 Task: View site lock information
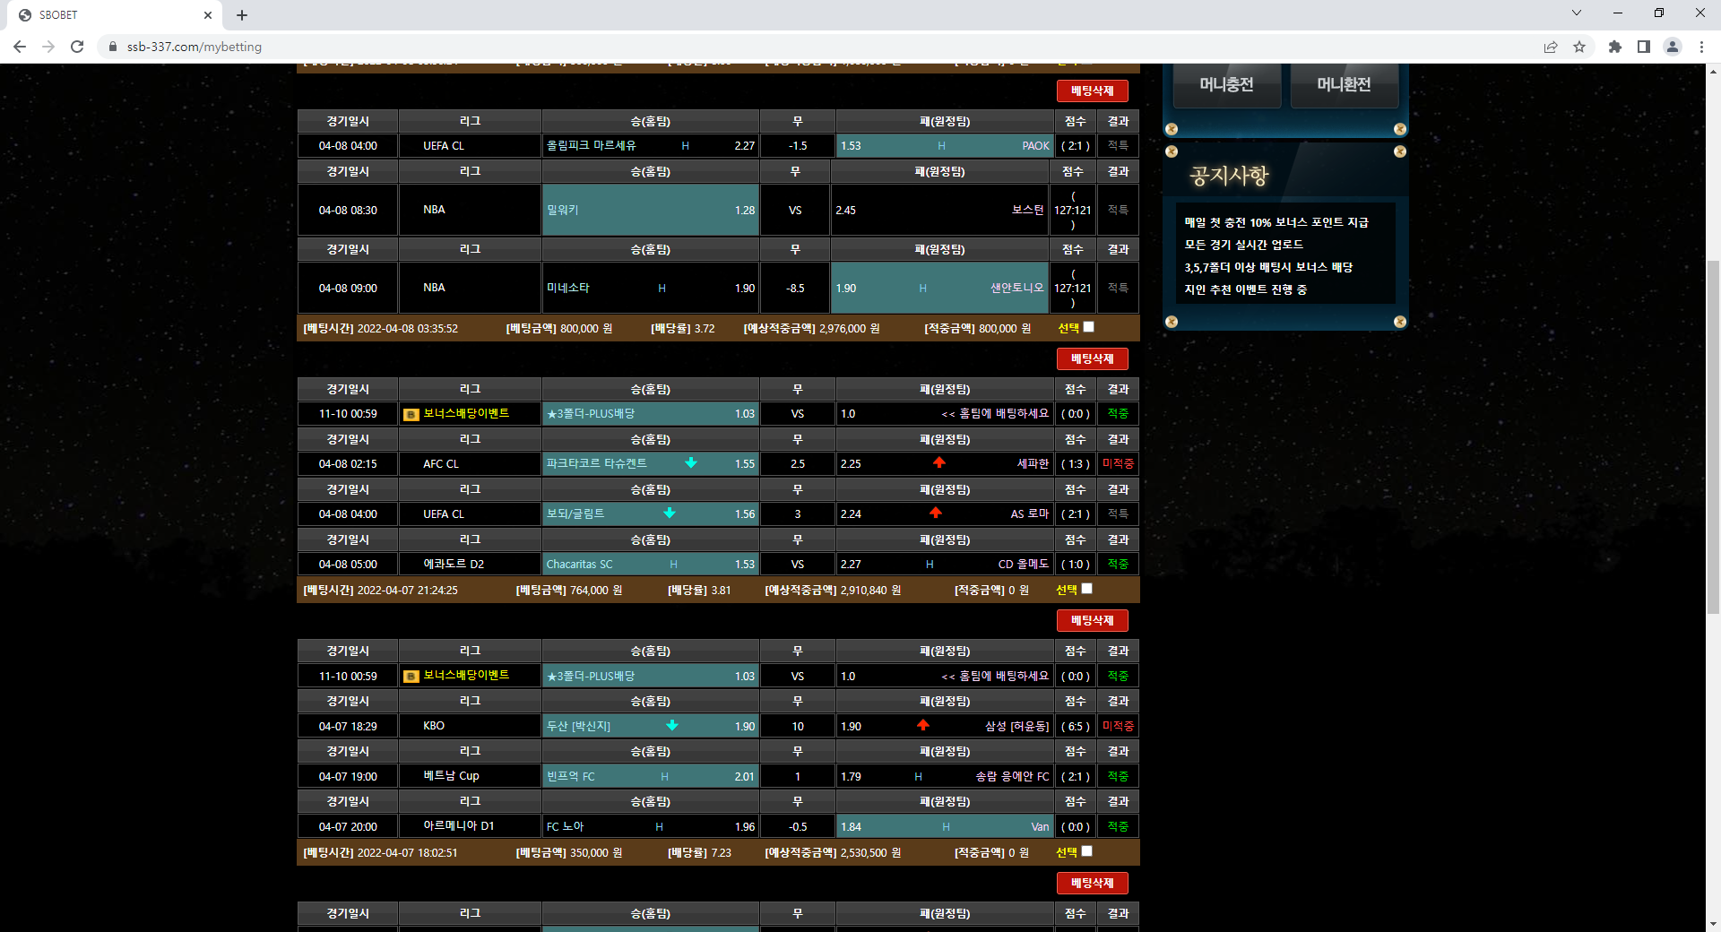113,47
